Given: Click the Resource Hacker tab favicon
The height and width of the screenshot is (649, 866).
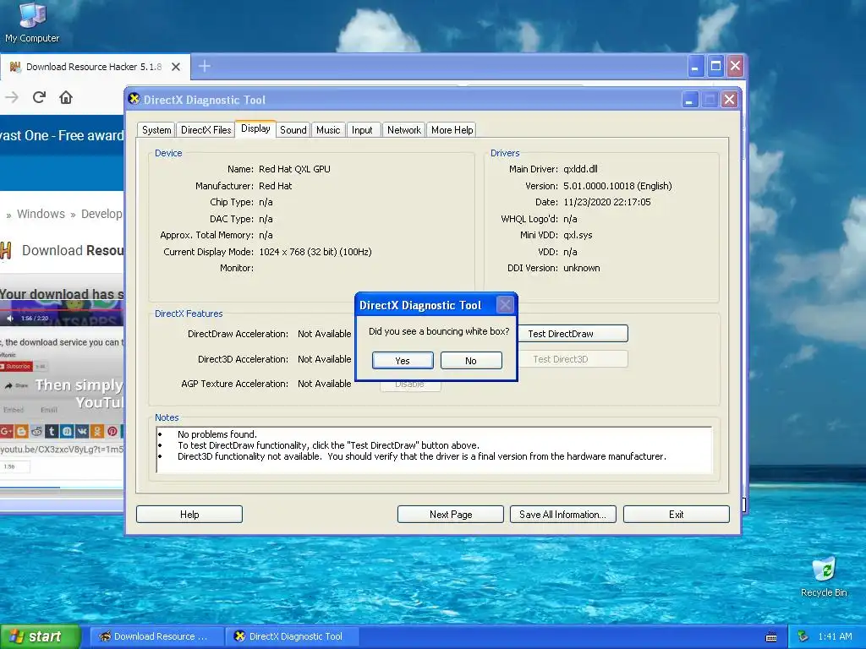Looking at the screenshot, I should (x=15, y=67).
